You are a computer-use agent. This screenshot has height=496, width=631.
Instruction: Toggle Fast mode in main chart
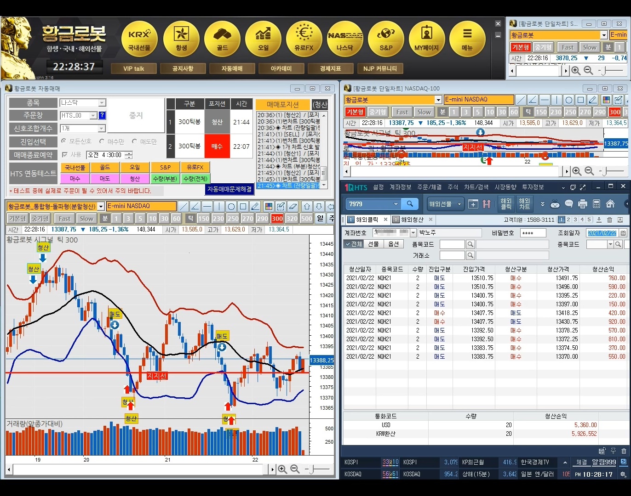(x=64, y=219)
